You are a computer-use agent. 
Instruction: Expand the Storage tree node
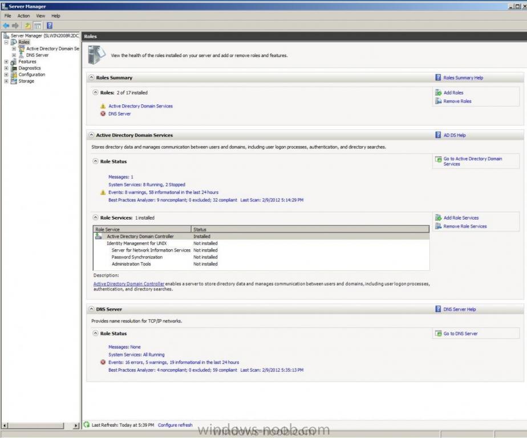(x=6, y=81)
